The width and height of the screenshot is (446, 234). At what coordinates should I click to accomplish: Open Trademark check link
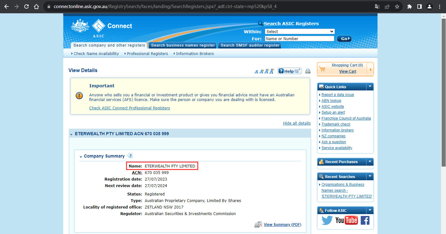click(336, 124)
